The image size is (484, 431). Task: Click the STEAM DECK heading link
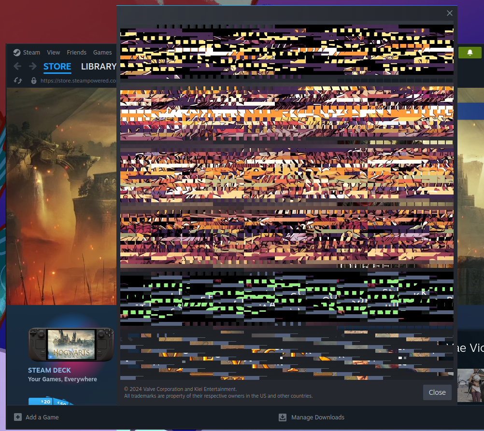coord(49,370)
